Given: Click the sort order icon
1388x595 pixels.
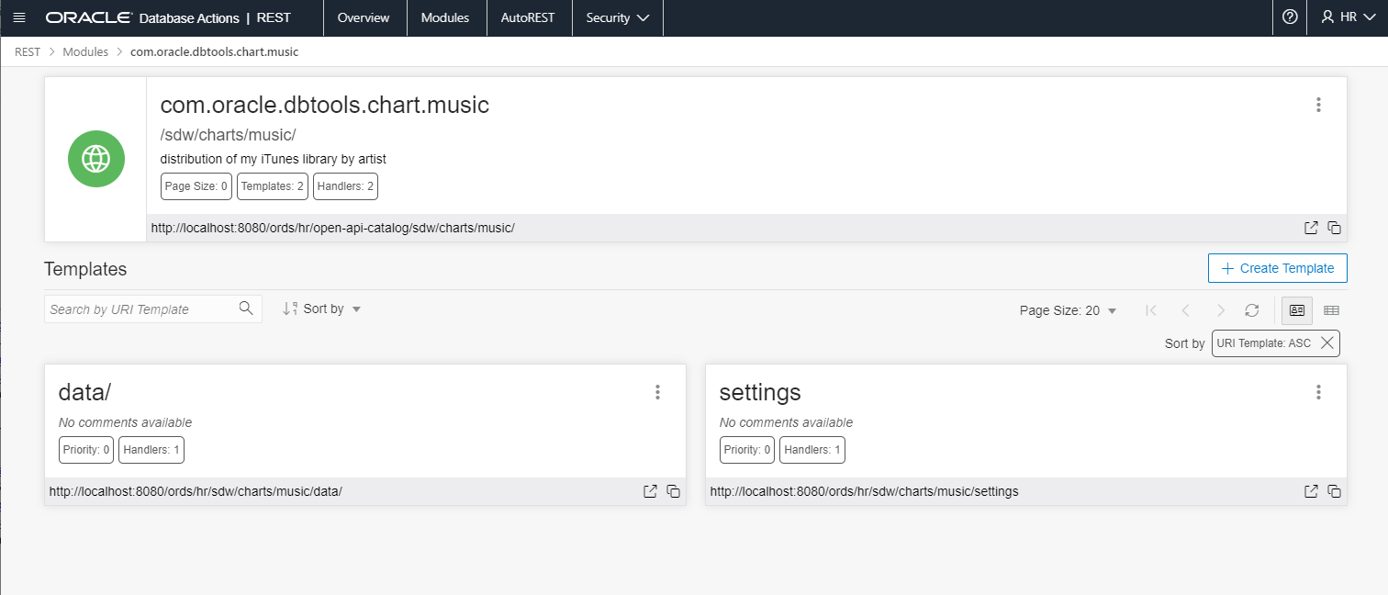Looking at the screenshot, I should (290, 309).
